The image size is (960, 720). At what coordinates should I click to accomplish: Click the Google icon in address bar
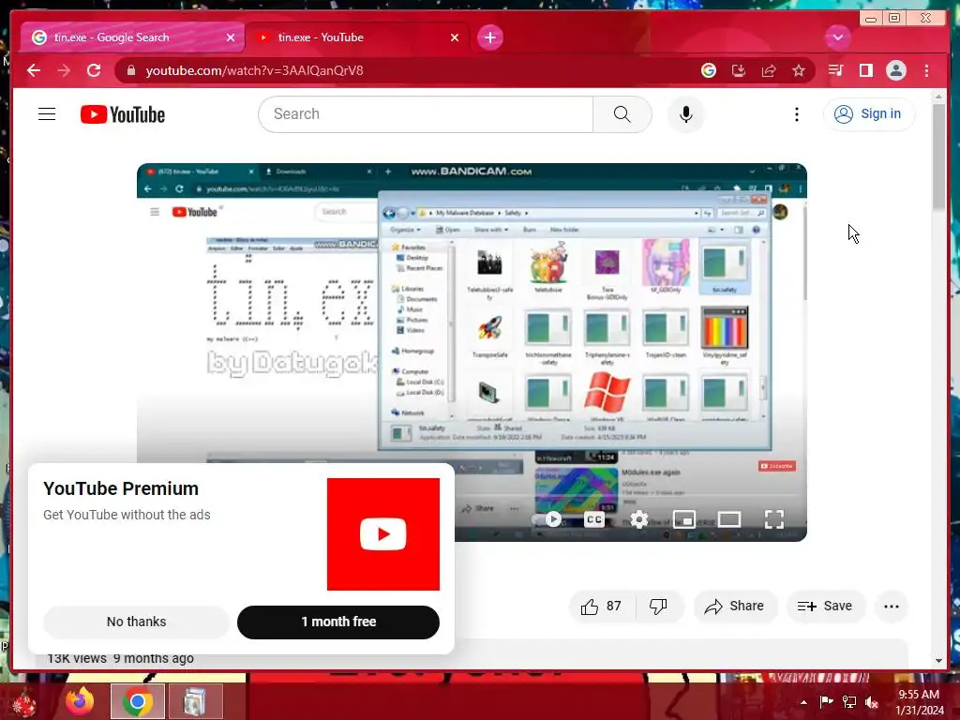[709, 70]
